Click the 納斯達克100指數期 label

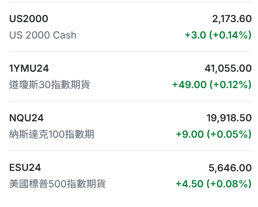click(x=52, y=134)
